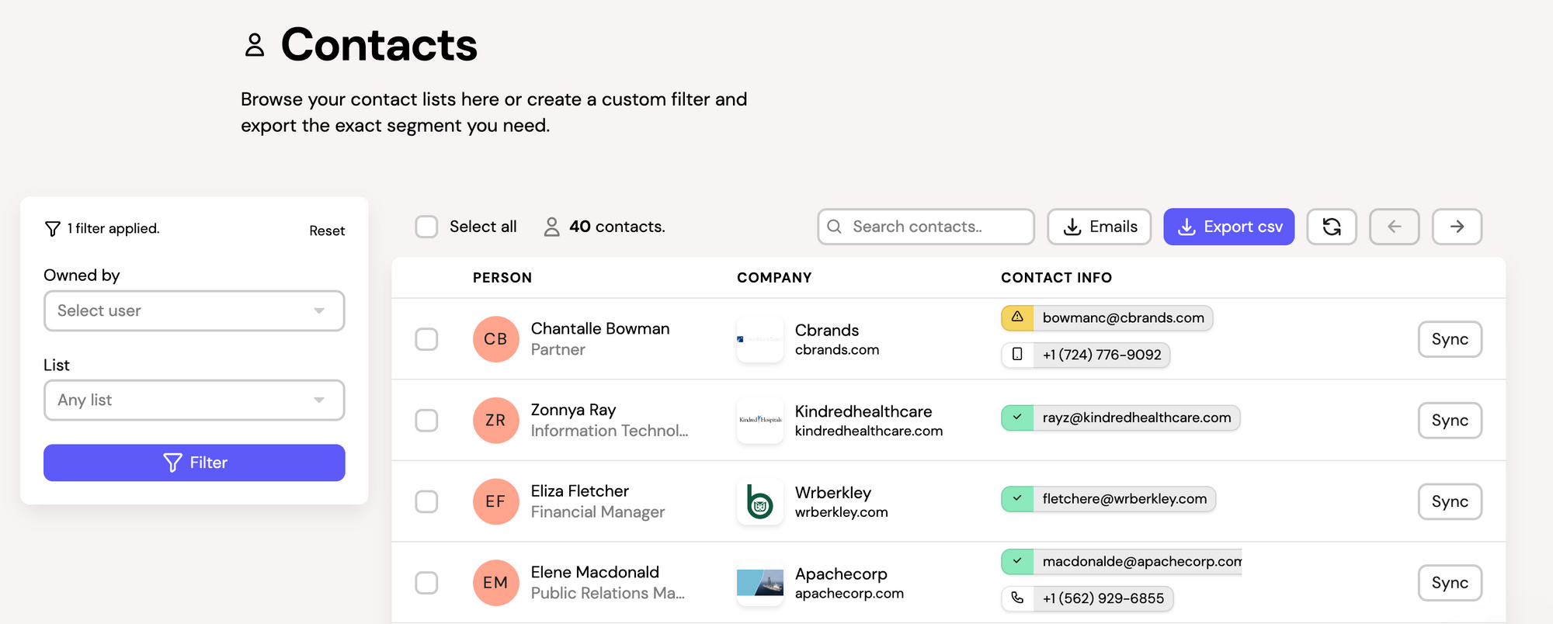Expand the Any list dropdown
The width and height of the screenshot is (1553, 624).
point(194,400)
